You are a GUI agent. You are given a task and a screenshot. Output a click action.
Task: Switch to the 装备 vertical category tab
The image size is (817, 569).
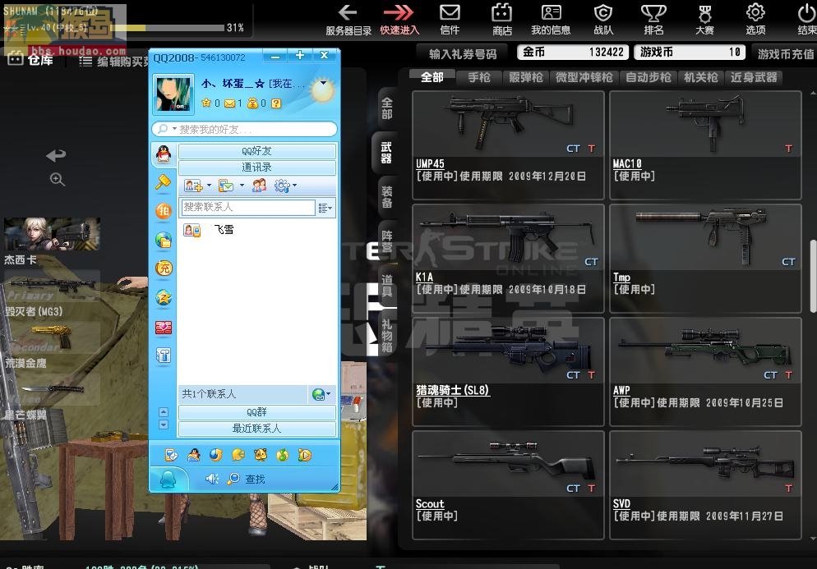click(x=386, y=197)
